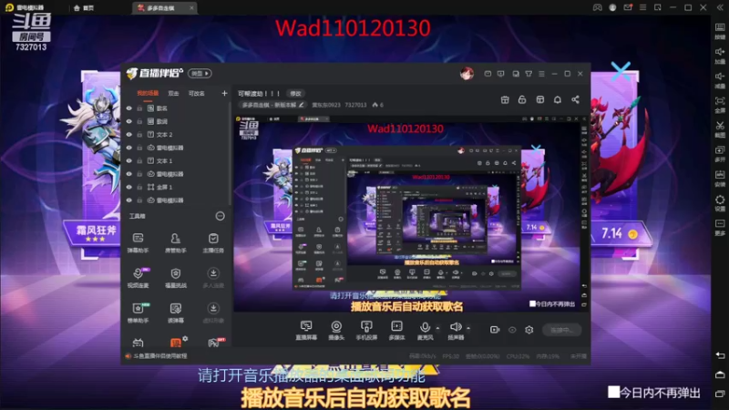Open the emulator title bar menu icon
The height and width of the screenshot is (410, 729).
[x=642, y=7]
